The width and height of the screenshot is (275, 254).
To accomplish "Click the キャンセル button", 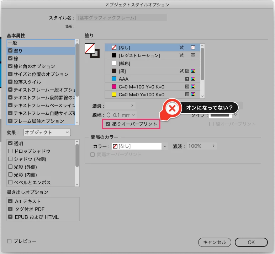I will click(215, 242).
